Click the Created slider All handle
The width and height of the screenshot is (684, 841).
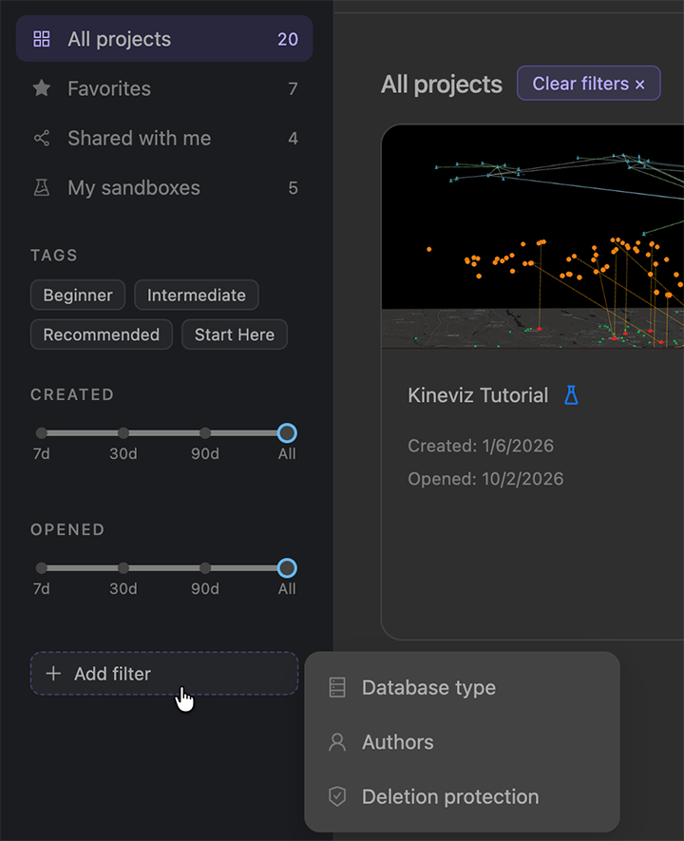coord(287,432)
